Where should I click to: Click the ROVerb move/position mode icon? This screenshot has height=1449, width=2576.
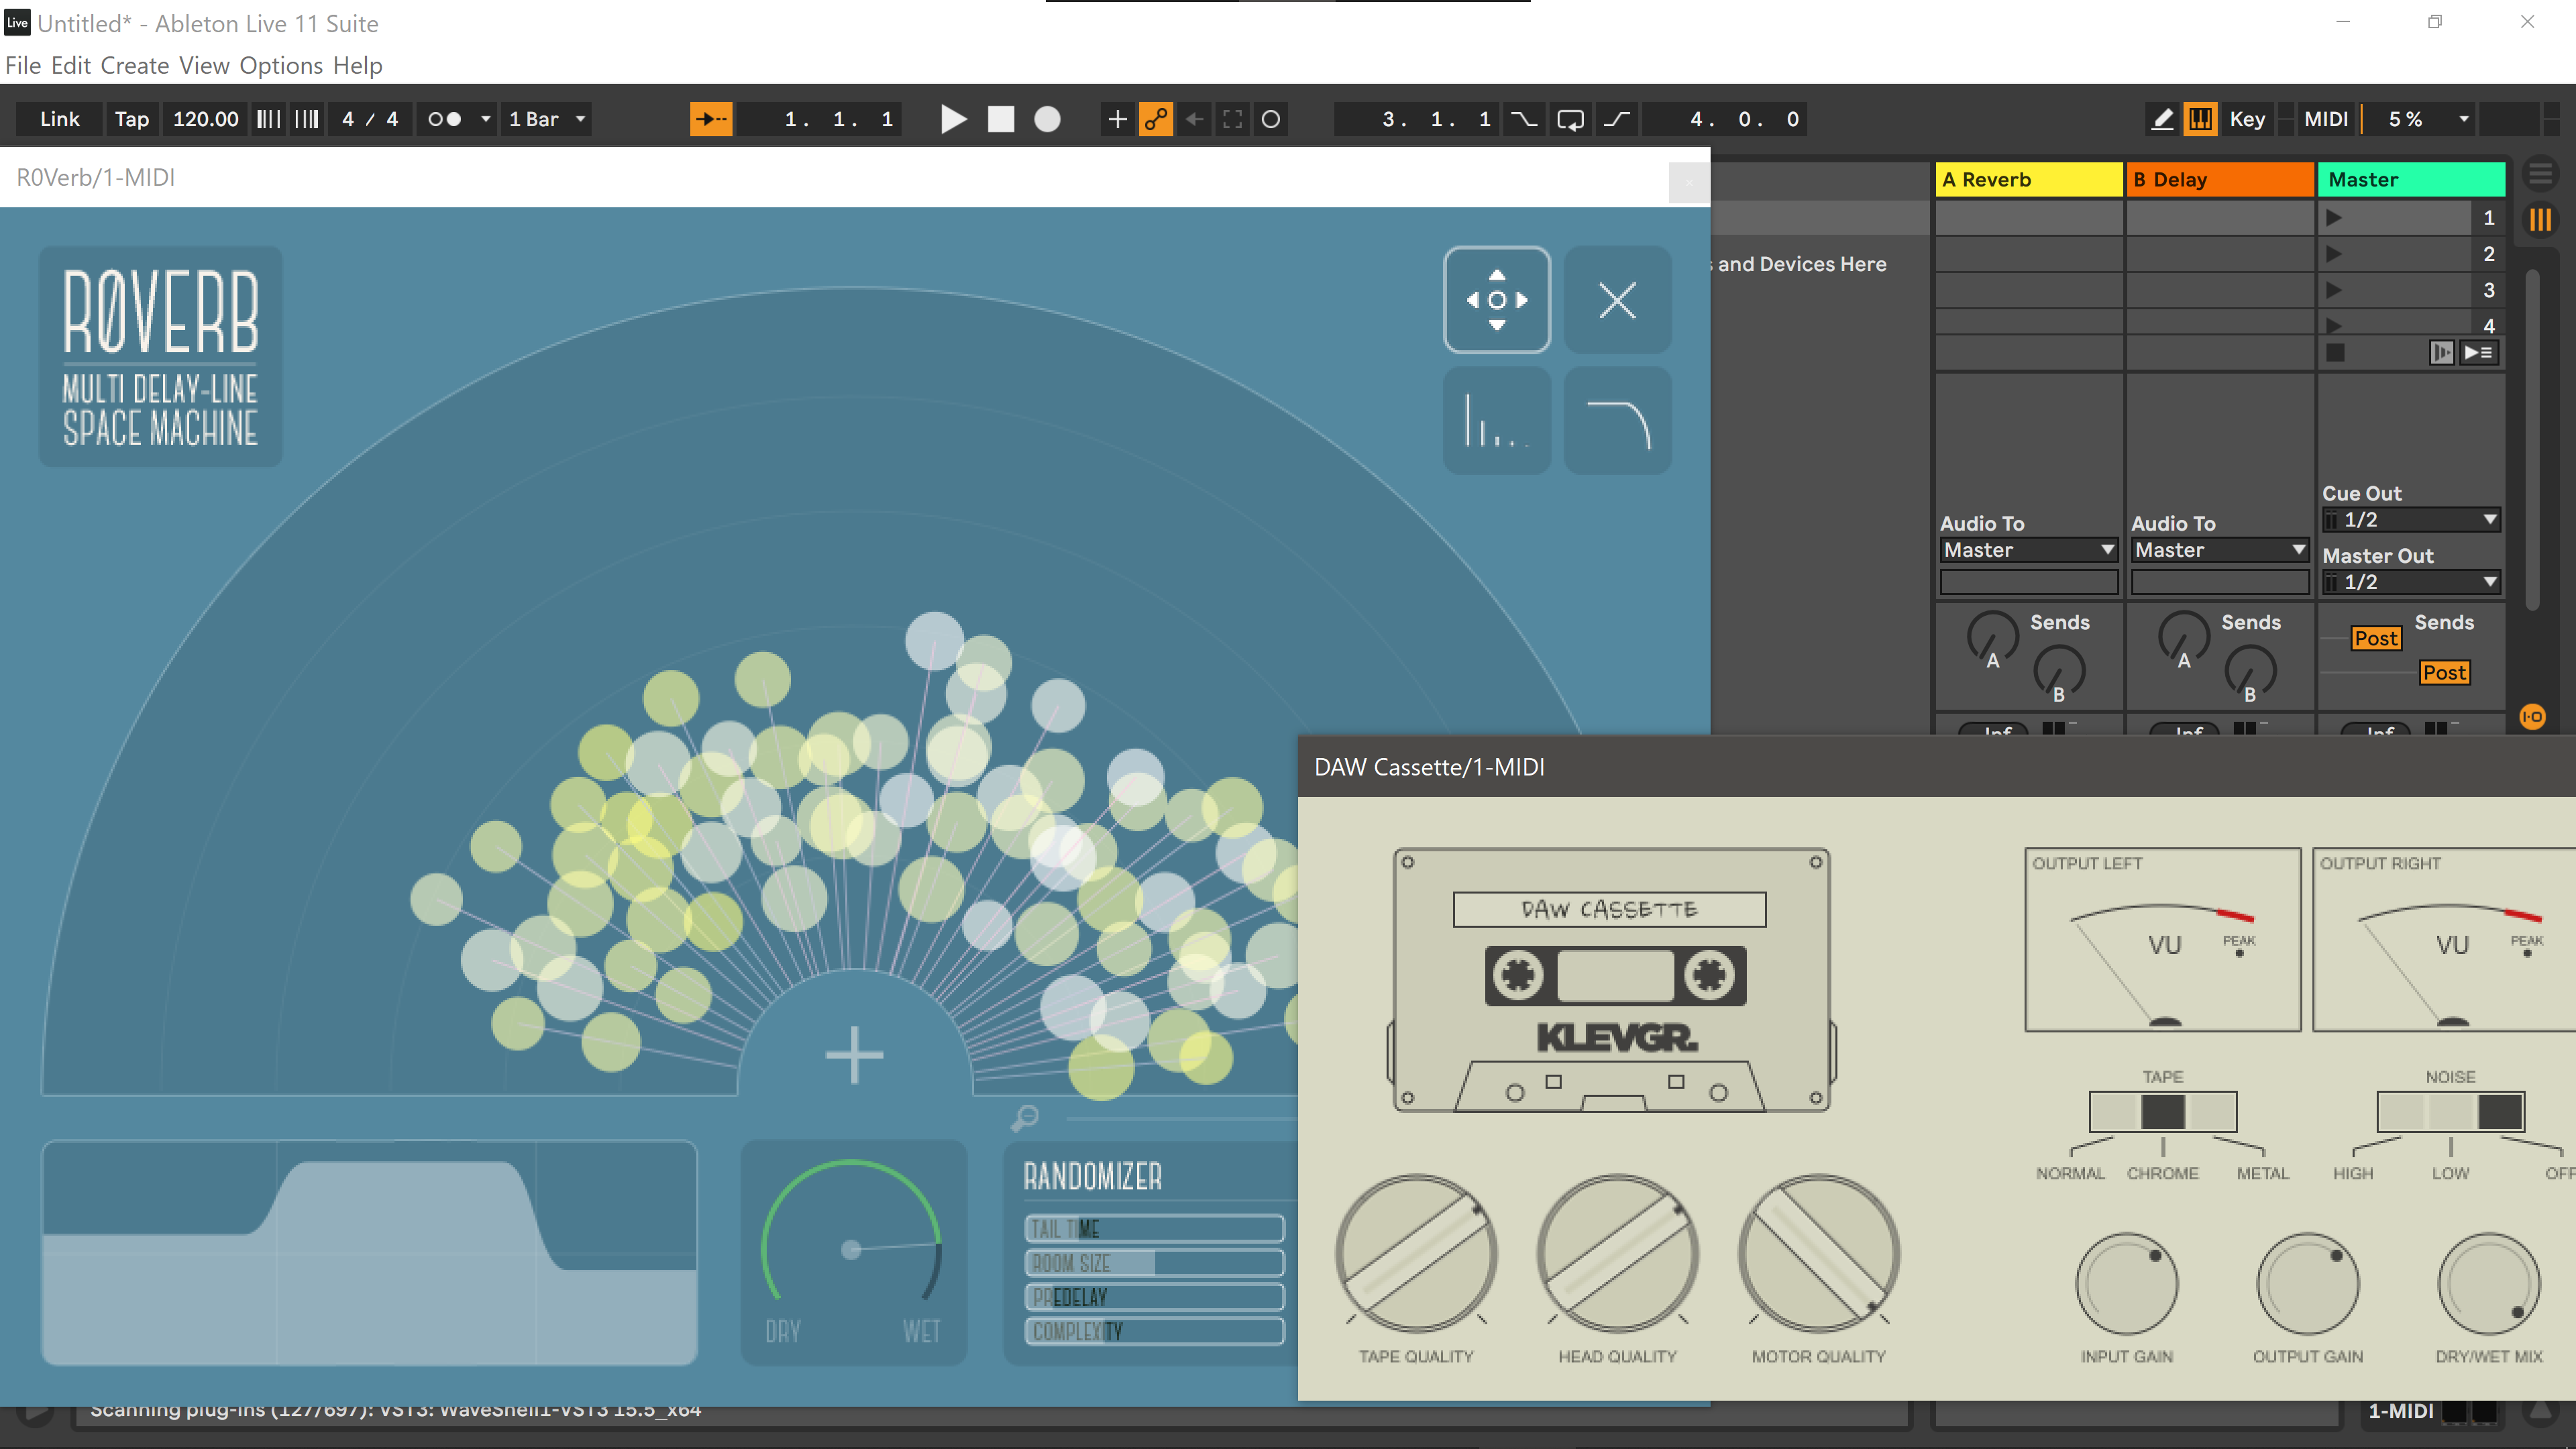(1497, 299)
